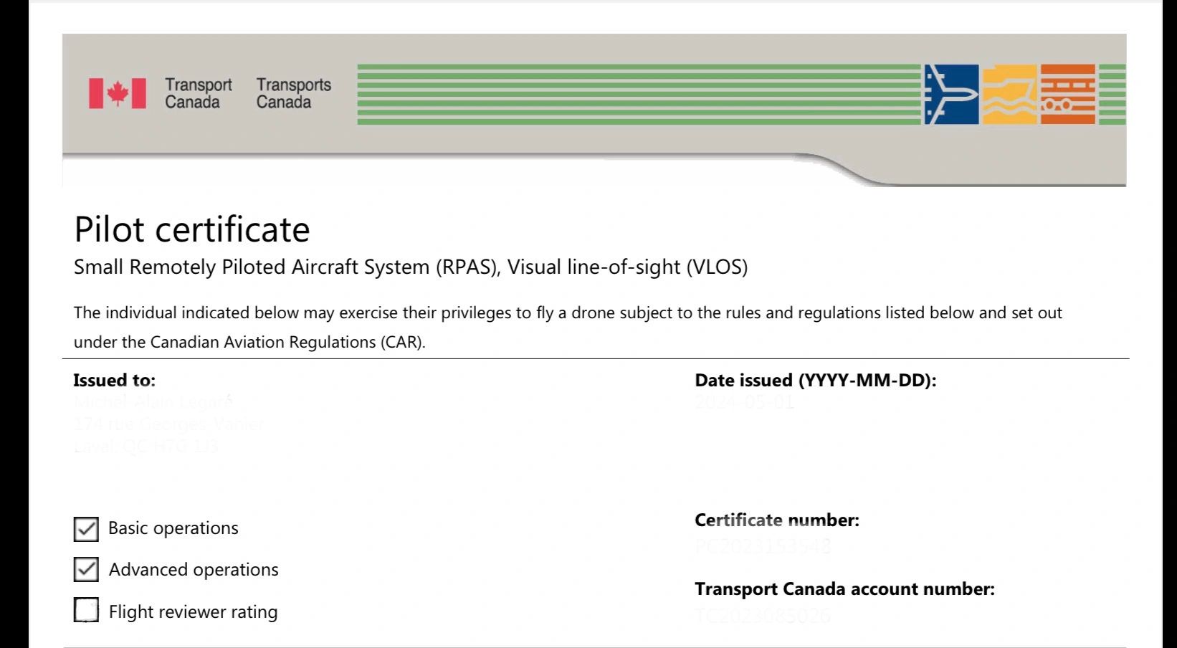Check the Flight reviewer rating box

(86, 611)
